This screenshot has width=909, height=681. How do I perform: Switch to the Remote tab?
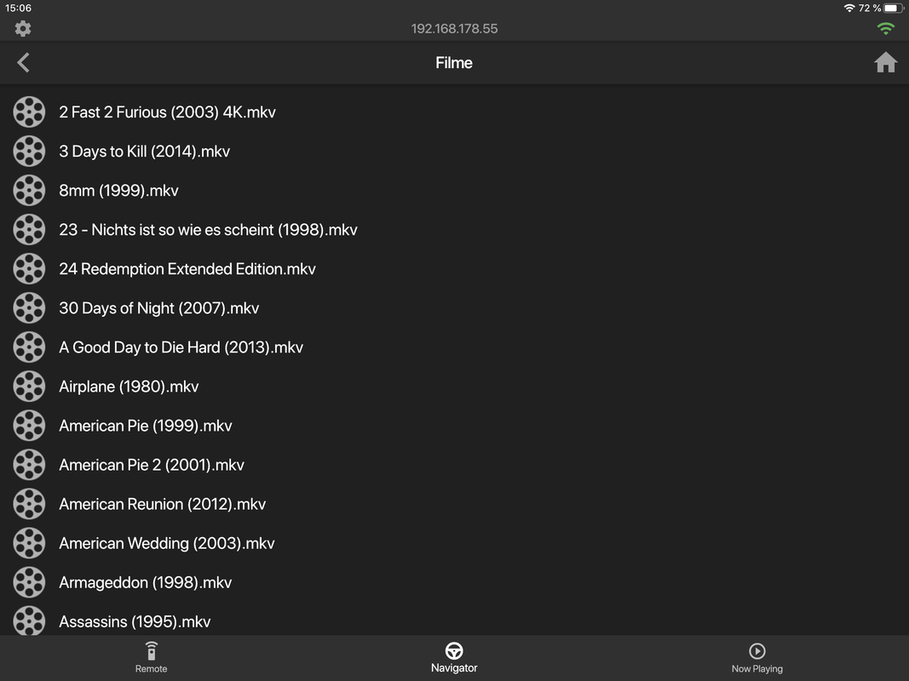coord(152,657)
